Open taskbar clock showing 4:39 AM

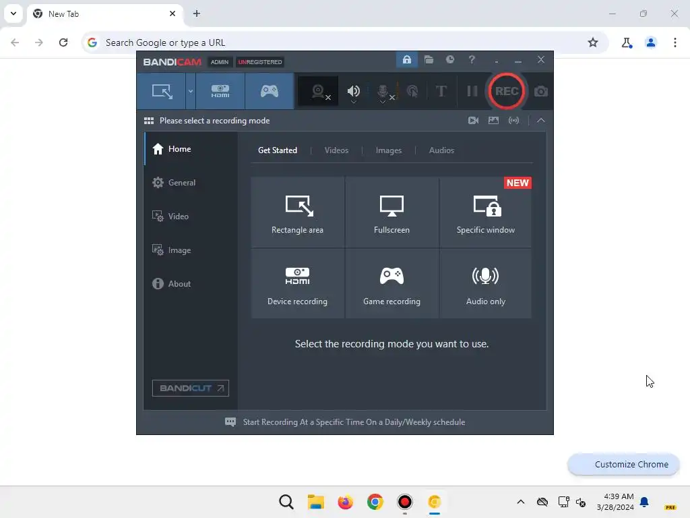(615, 502)
